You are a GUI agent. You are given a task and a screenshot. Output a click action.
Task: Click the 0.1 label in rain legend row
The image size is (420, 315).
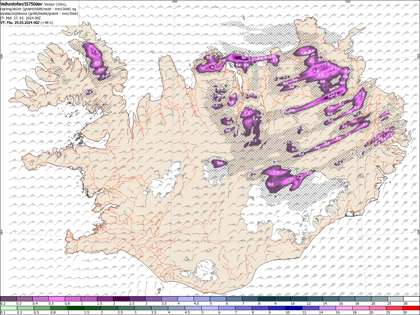click(3, 313)
